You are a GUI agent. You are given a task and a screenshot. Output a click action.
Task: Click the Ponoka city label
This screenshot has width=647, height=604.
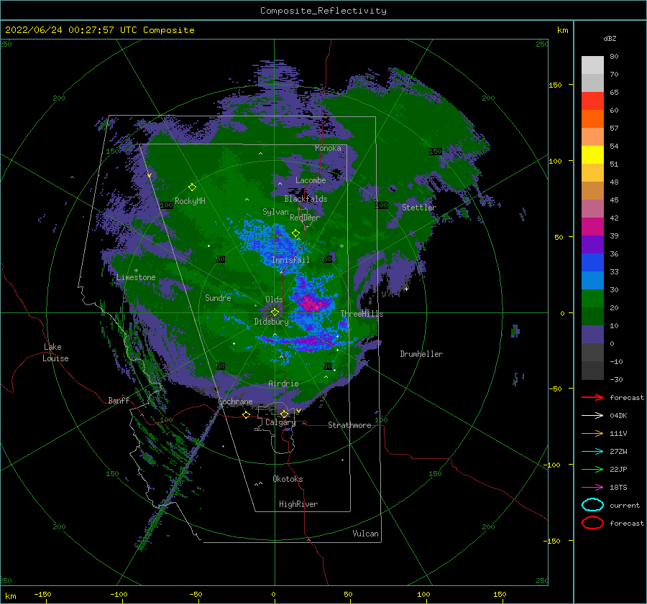coord(328,148)
